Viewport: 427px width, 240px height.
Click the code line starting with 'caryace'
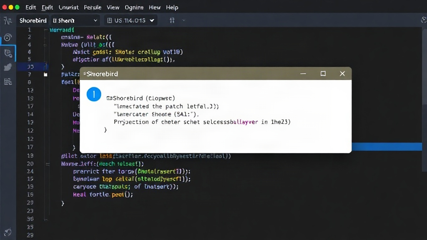(126, 187)
